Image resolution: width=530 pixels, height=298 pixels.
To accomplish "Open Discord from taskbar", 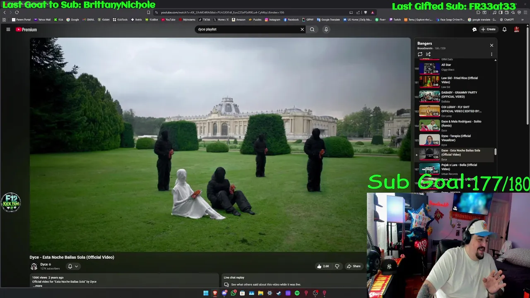I will click(224, 293).
